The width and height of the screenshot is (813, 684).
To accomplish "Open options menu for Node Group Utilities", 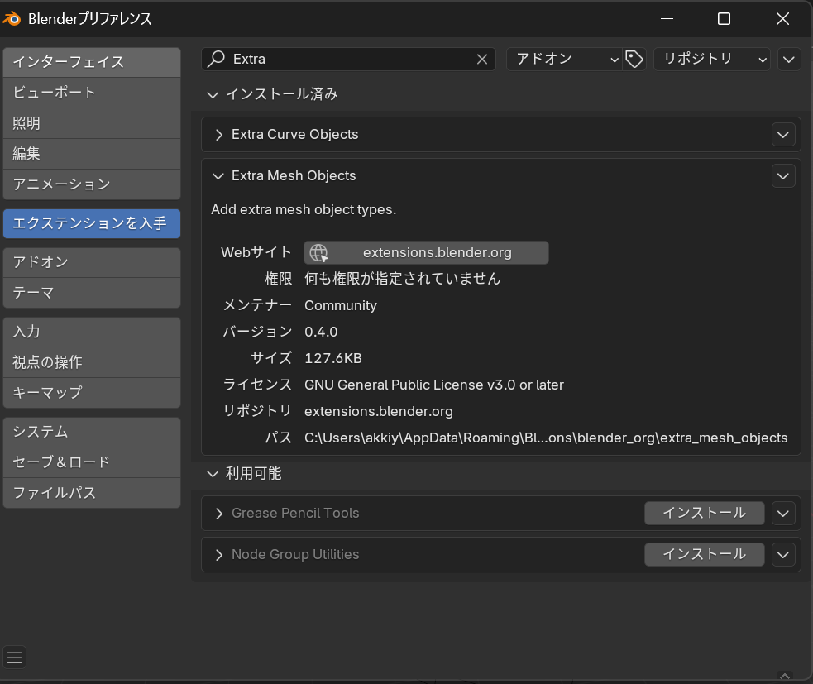I will click(783, 555).
